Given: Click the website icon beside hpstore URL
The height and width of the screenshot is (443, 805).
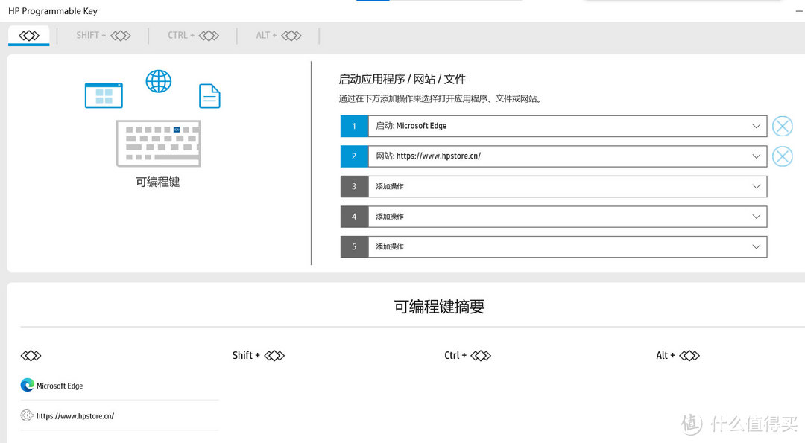Looking at the screenshot, I should point(28,415).
